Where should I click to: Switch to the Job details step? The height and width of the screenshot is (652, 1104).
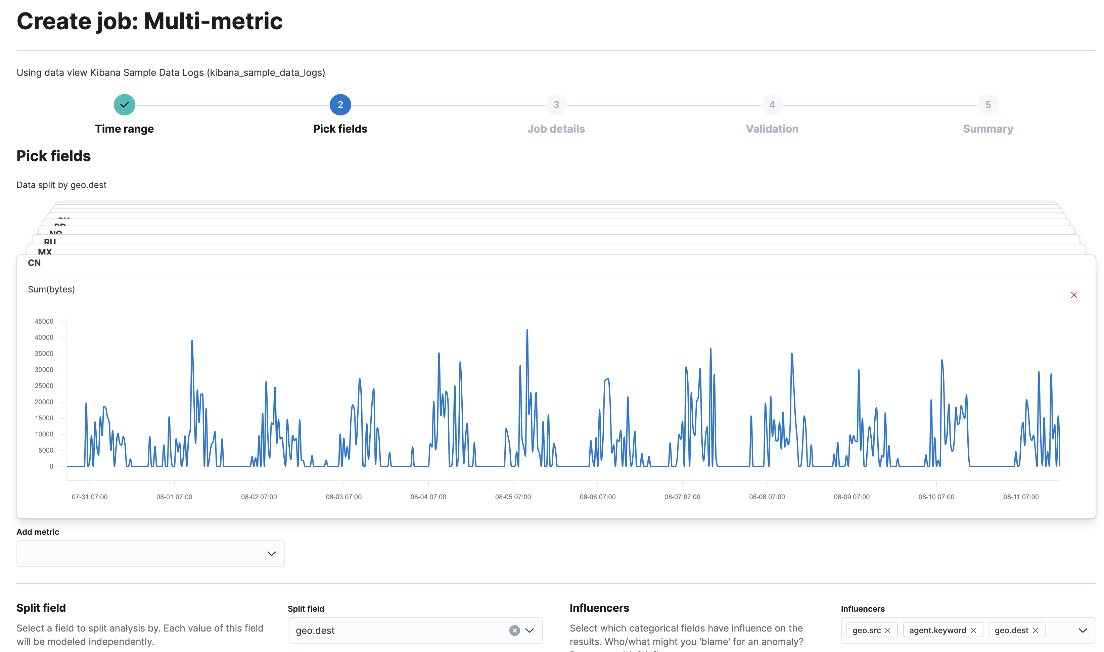[x=556, y=129]
